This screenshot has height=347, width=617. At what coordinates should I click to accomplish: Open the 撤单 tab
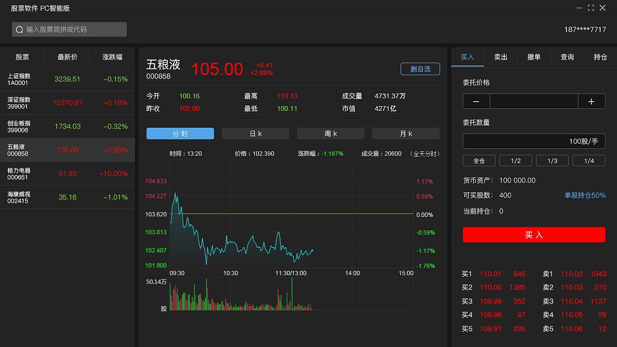[534, 57]
